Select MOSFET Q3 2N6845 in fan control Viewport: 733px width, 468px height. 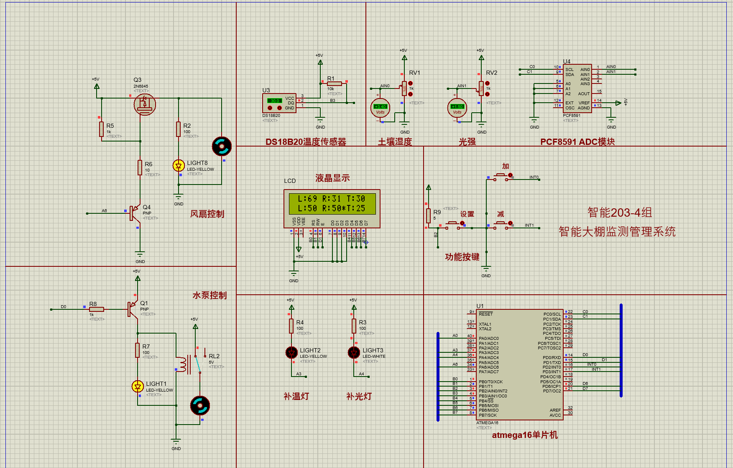(144, 104)
